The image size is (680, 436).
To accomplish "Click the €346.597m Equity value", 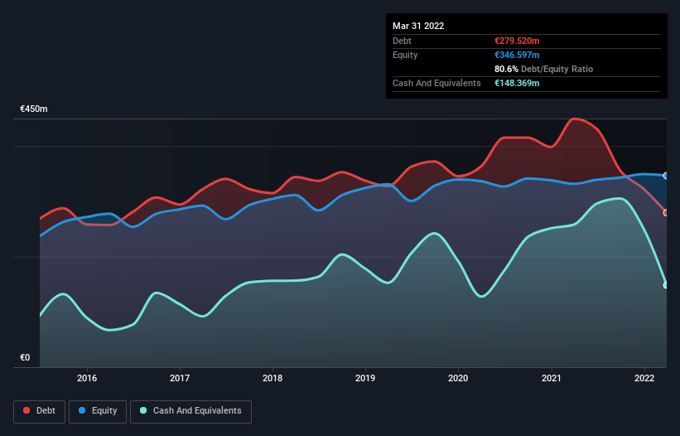I will coord(517,55).
